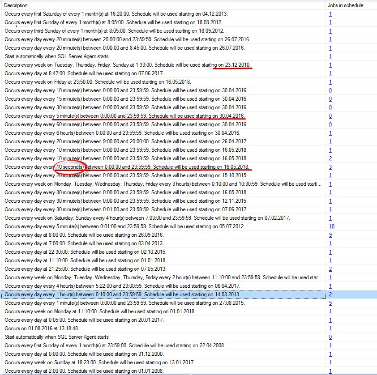Click the 0 link for the 10-minute 30.04.2016 schedule
377x375 pixels.
[330, 90]
